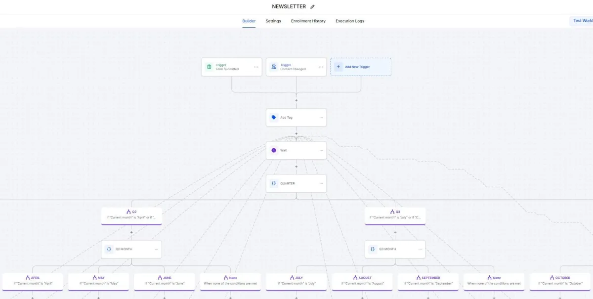593x299 pixels.
Task: View the Enrollment History tab
Action: click(x=308, y=21)
